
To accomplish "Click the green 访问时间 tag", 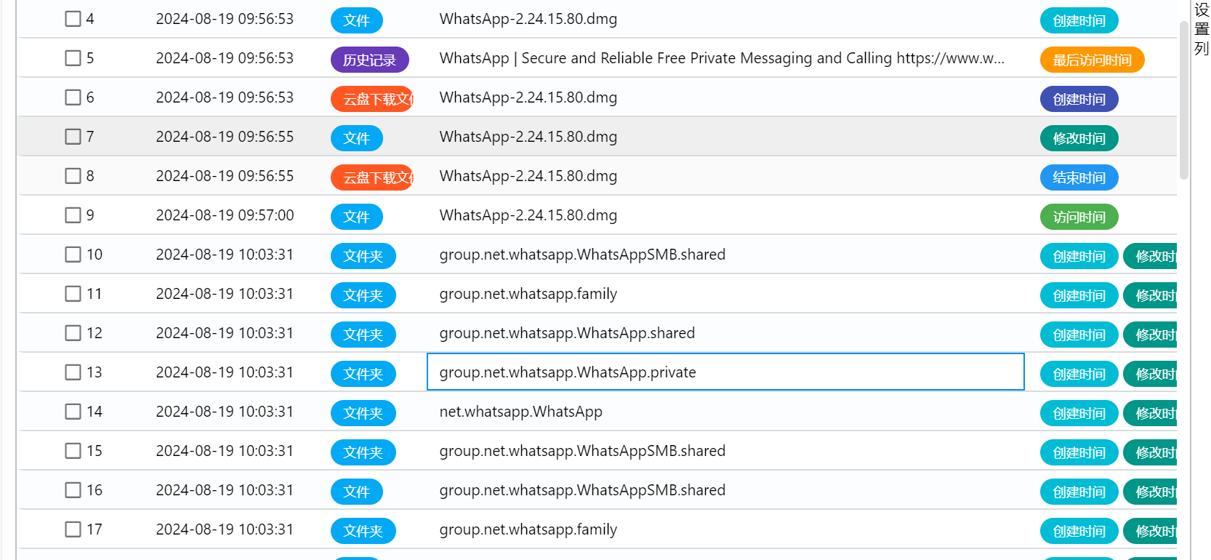I will tap(1079, 217).
